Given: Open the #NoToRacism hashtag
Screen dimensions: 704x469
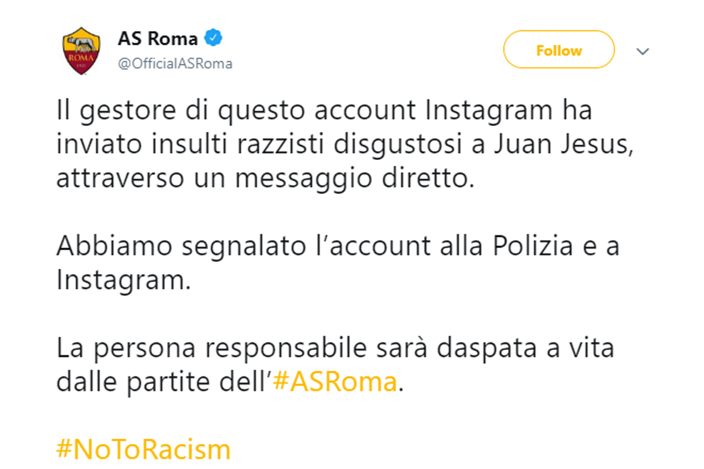Looking at the screenshot, I should pyautogui.click(x=144, y=450).
